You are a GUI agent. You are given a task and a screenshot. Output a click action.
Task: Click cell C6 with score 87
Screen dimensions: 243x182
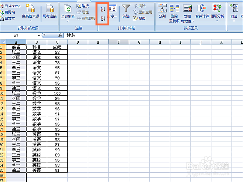pyautogui.click(x=57, y=73)
